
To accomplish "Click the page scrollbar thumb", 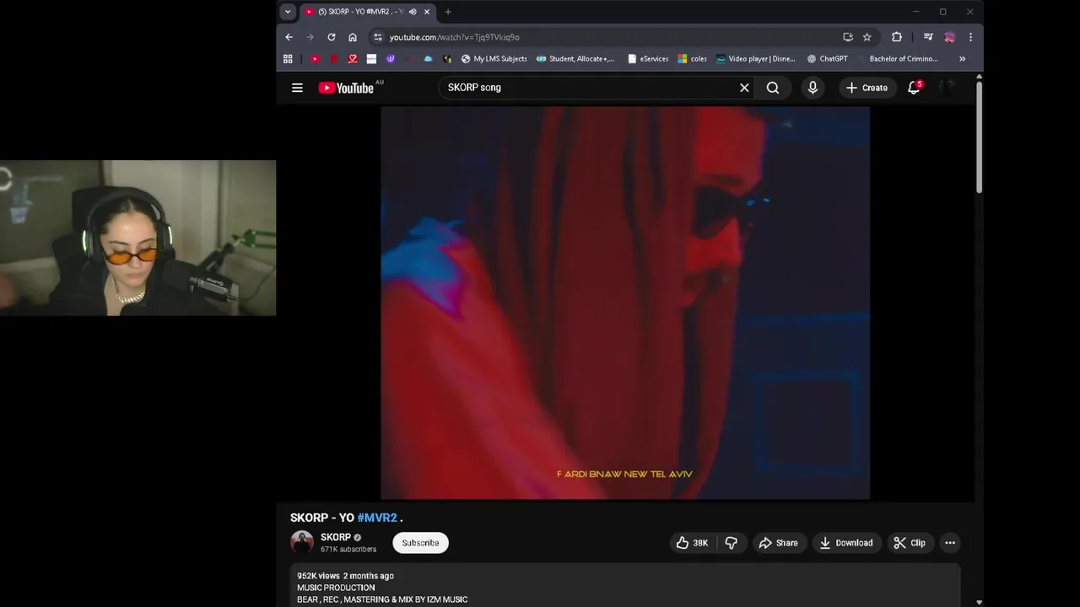I will 979,137.
